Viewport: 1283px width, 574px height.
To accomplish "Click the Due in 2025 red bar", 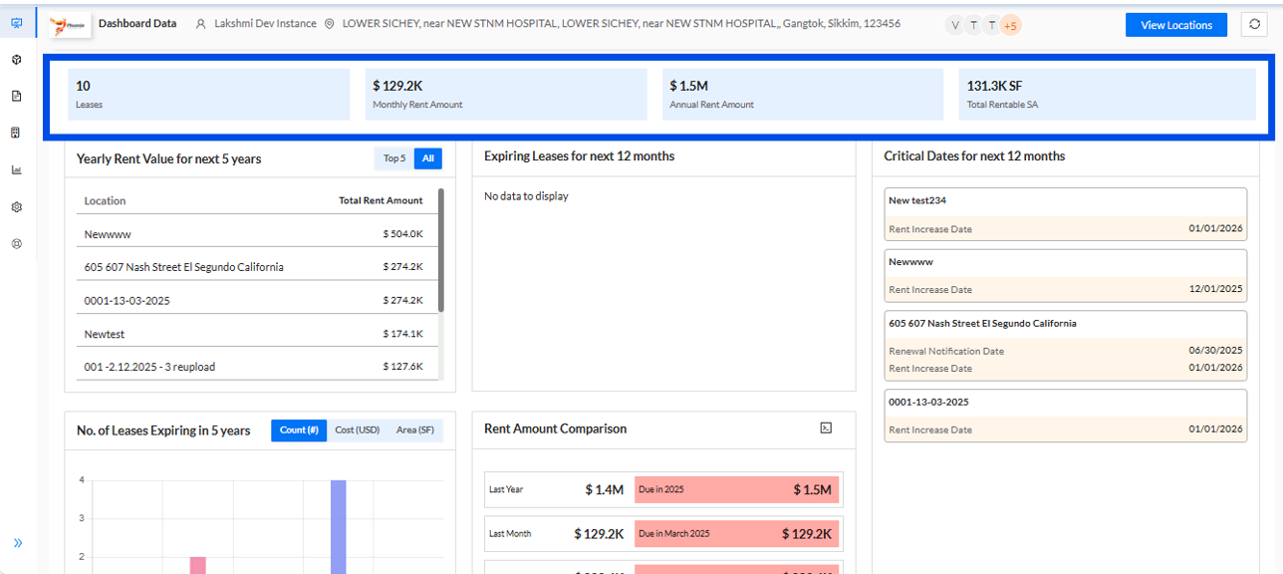I will [736, 489].
